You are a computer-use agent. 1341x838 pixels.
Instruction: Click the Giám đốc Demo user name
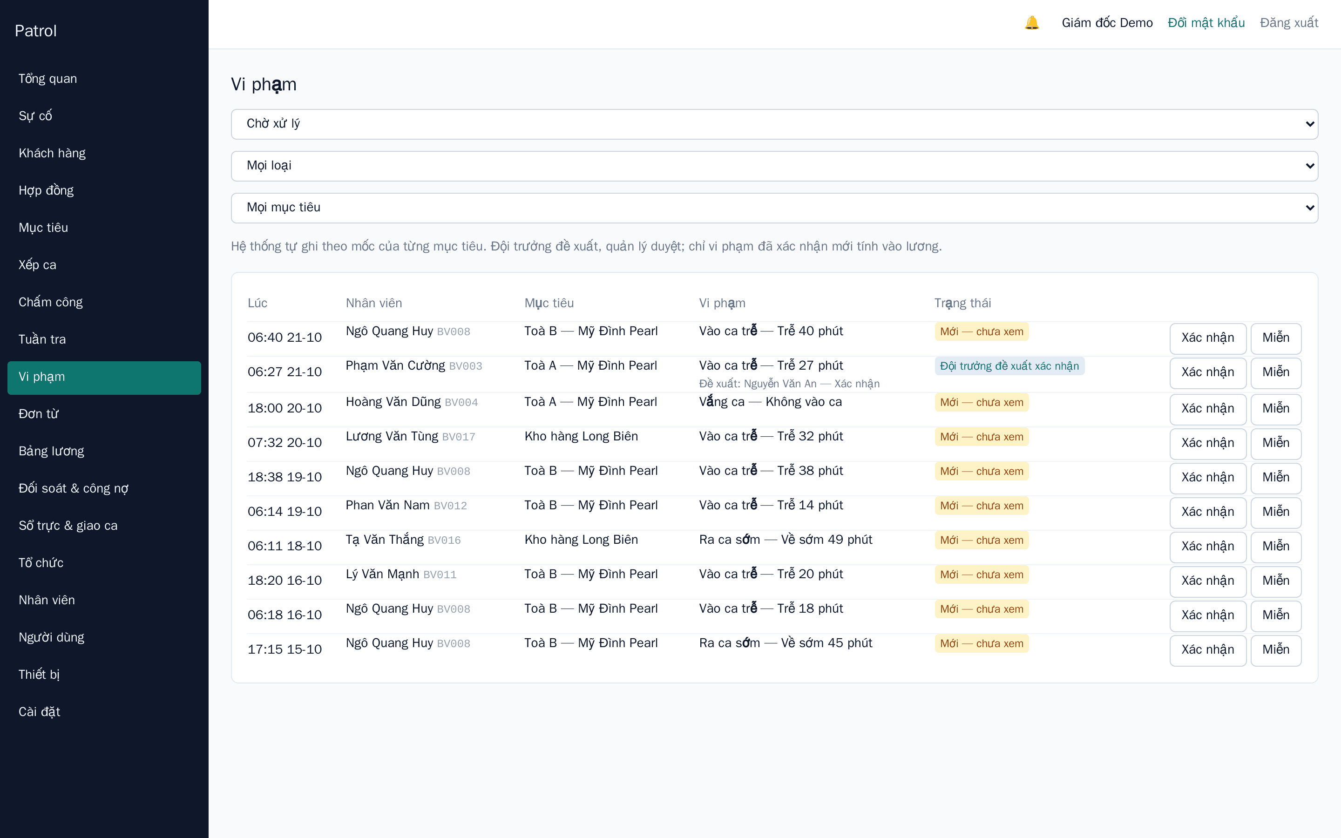(x=1107, y=23)
